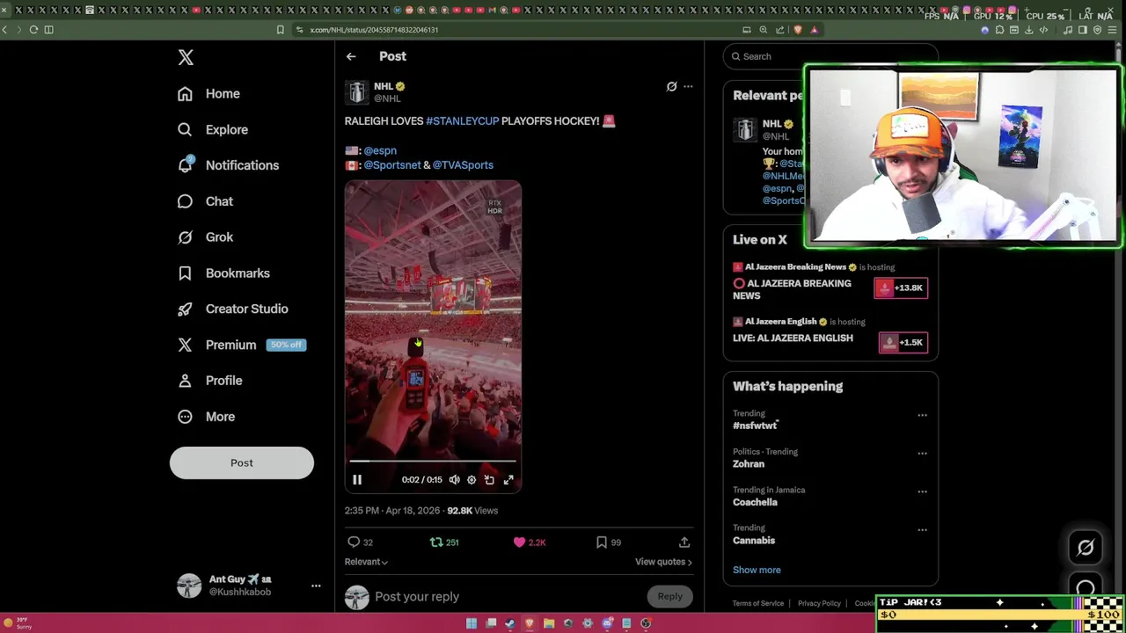
Task: Open more options for the Cannabis trend
Action: click(x=922, y=530)
